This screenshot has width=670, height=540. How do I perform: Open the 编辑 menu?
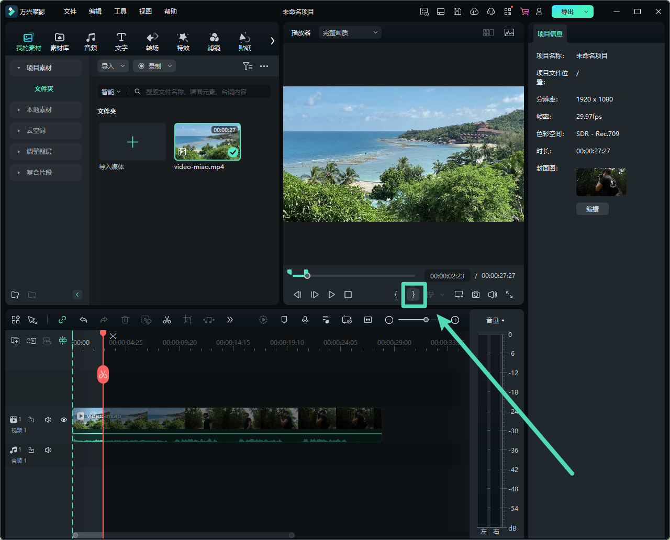click(95, 12)
